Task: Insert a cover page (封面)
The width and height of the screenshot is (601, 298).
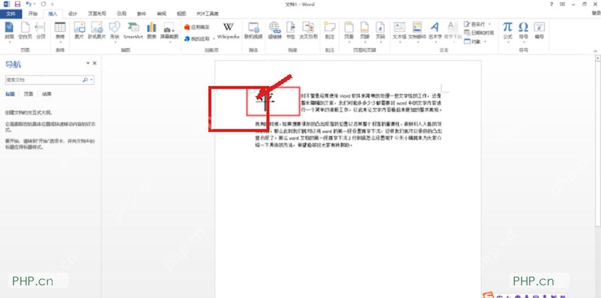Action: coord(9,31)
